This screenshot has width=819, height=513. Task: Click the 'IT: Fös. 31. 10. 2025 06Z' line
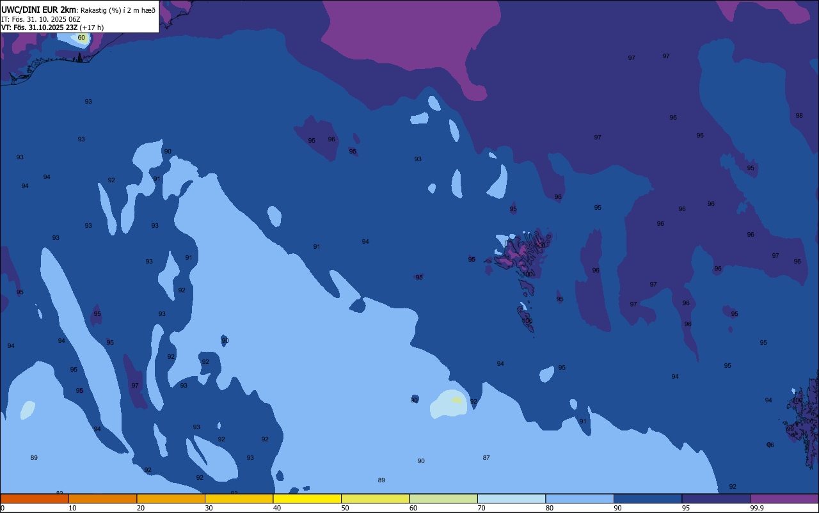[40, 19]
